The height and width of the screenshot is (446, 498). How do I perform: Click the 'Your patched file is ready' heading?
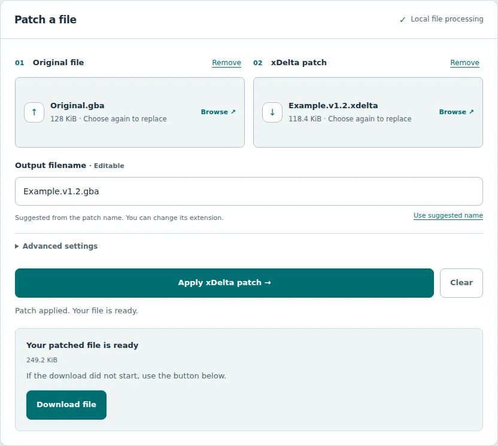82,345
